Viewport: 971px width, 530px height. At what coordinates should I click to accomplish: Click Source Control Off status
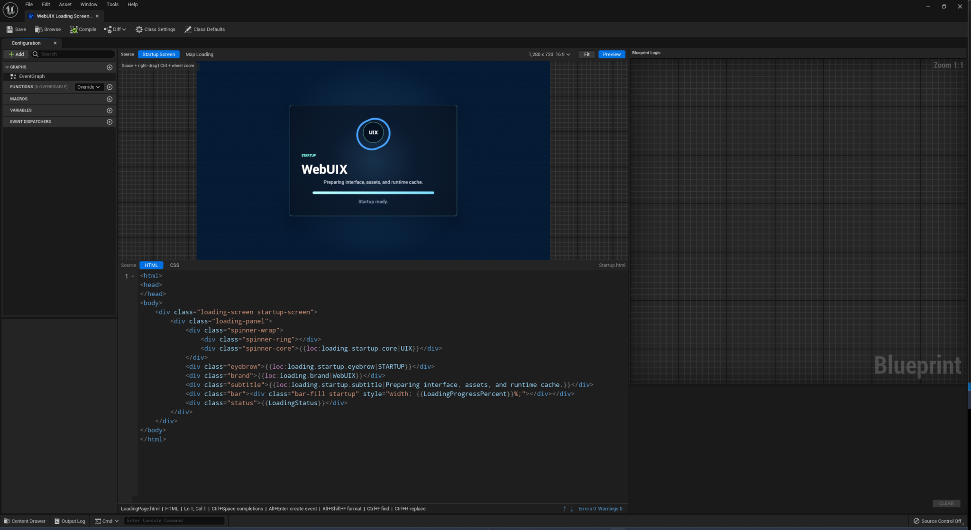tap(937, 521)
